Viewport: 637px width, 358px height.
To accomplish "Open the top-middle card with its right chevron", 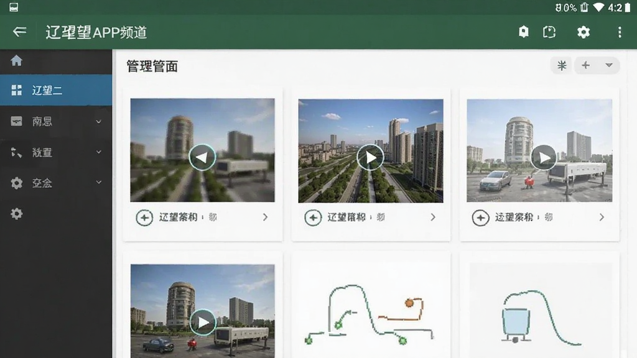I will [x=433, y=217].
